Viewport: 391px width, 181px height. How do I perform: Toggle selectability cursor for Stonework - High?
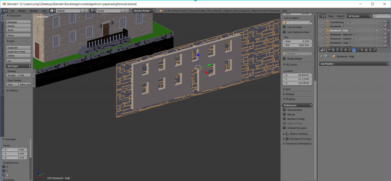coord(381,30)
